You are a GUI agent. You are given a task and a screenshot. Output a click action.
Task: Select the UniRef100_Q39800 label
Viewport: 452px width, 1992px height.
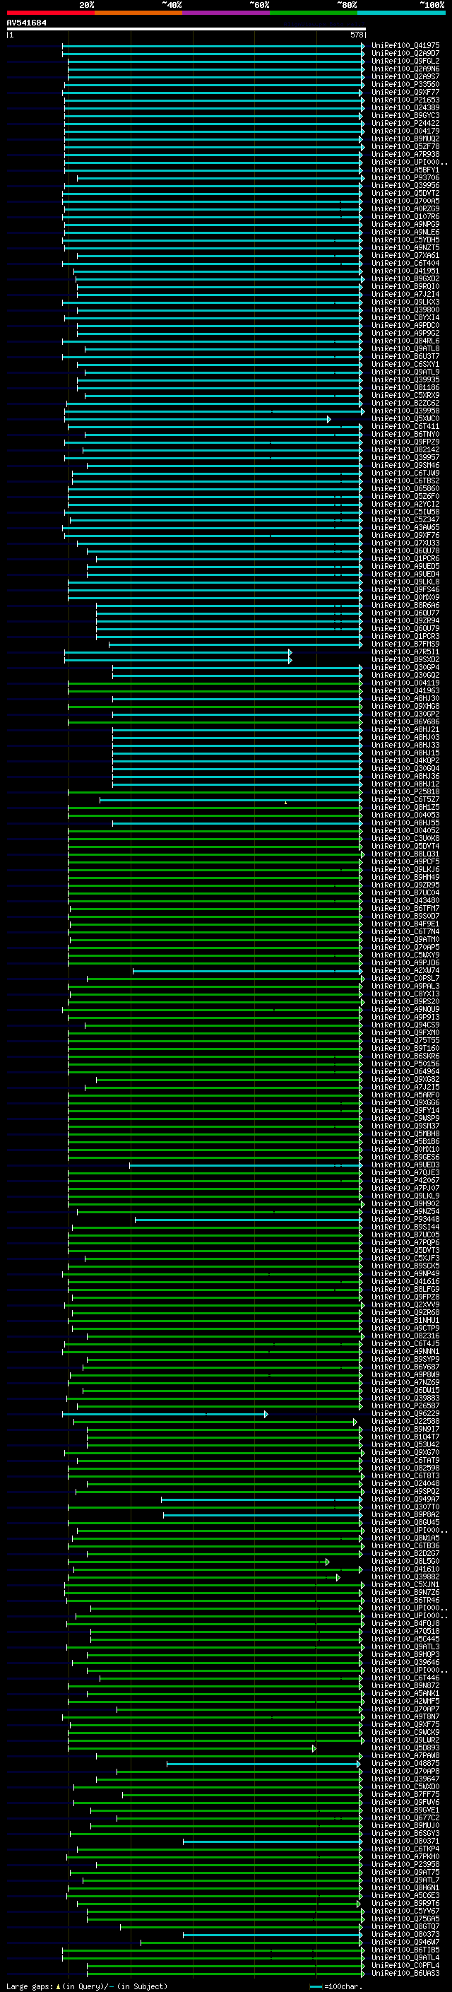pos(405,310)
